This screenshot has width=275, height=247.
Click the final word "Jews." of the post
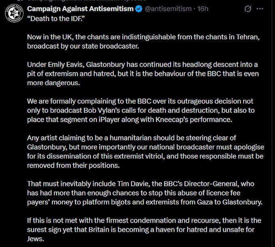[36, 239]
